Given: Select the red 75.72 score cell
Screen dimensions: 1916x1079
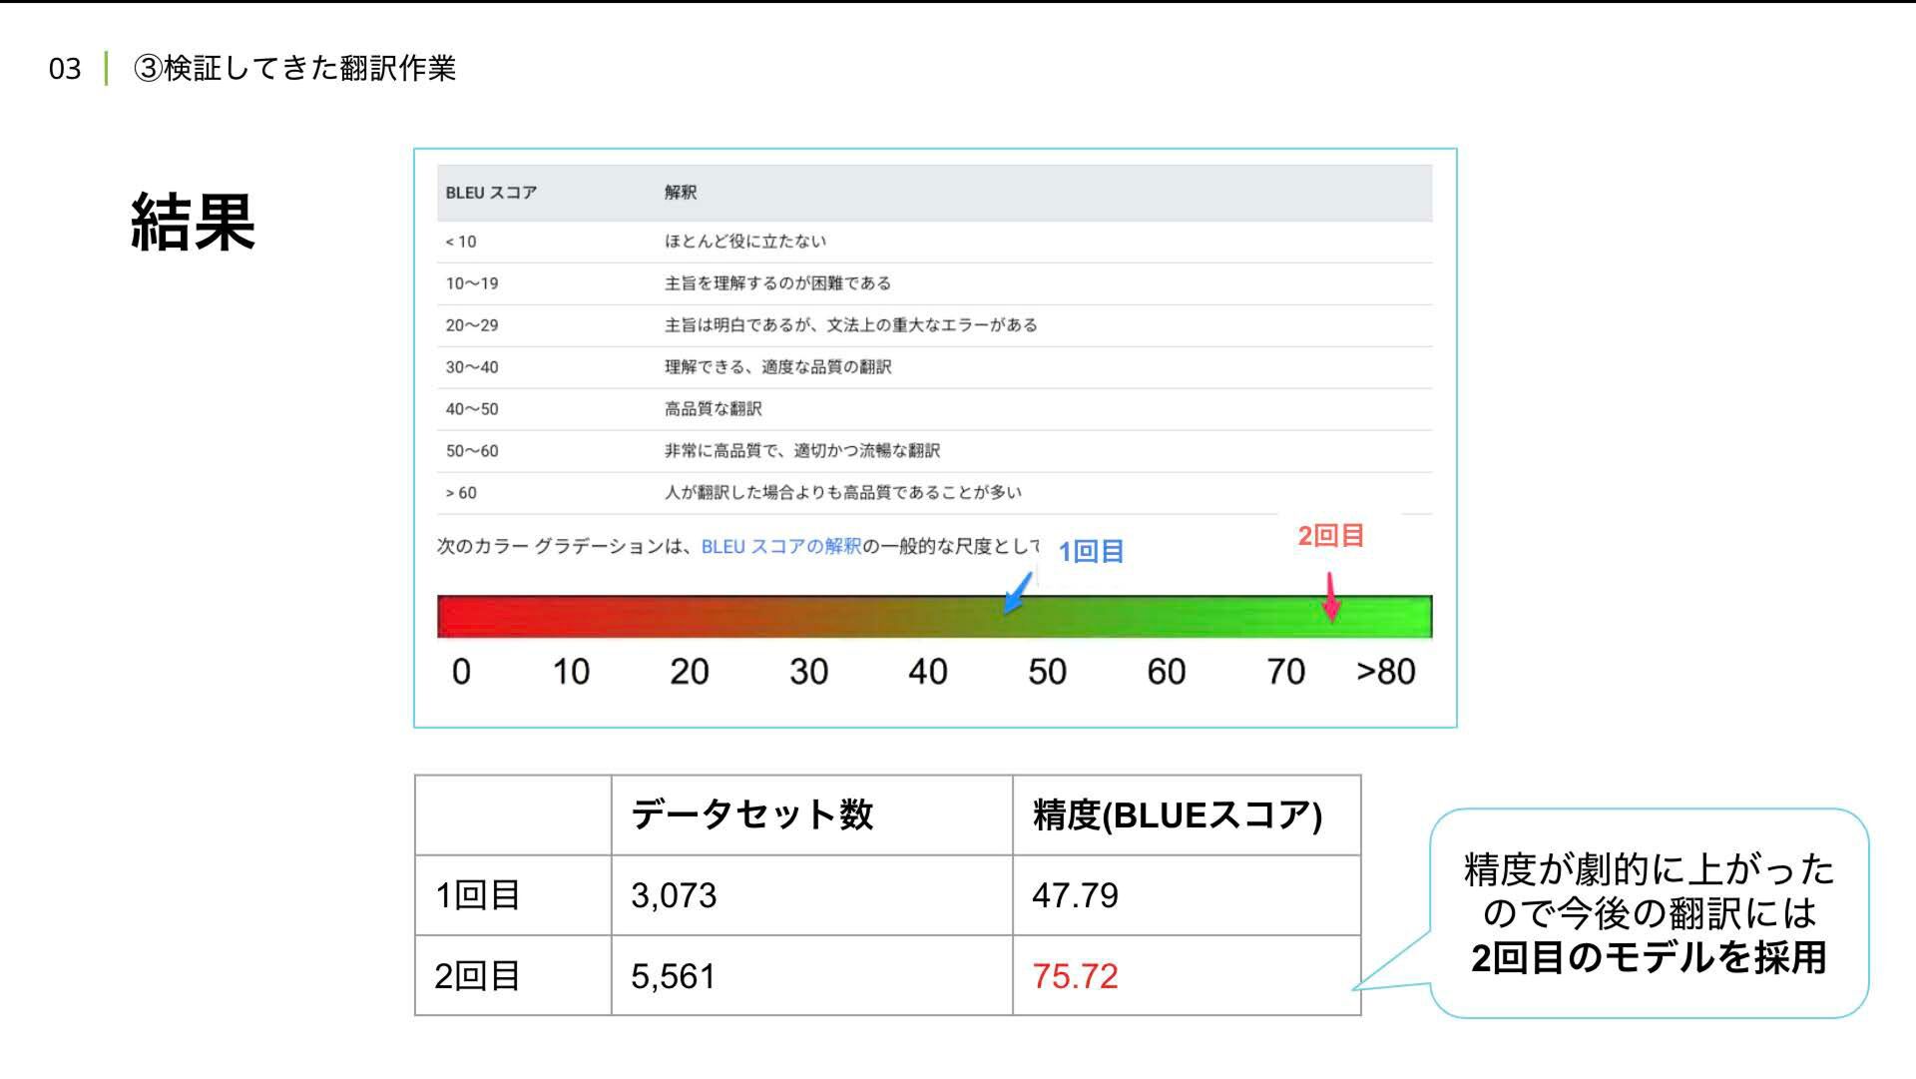Looking at the screenshot, I should [x=1075, y=976].
